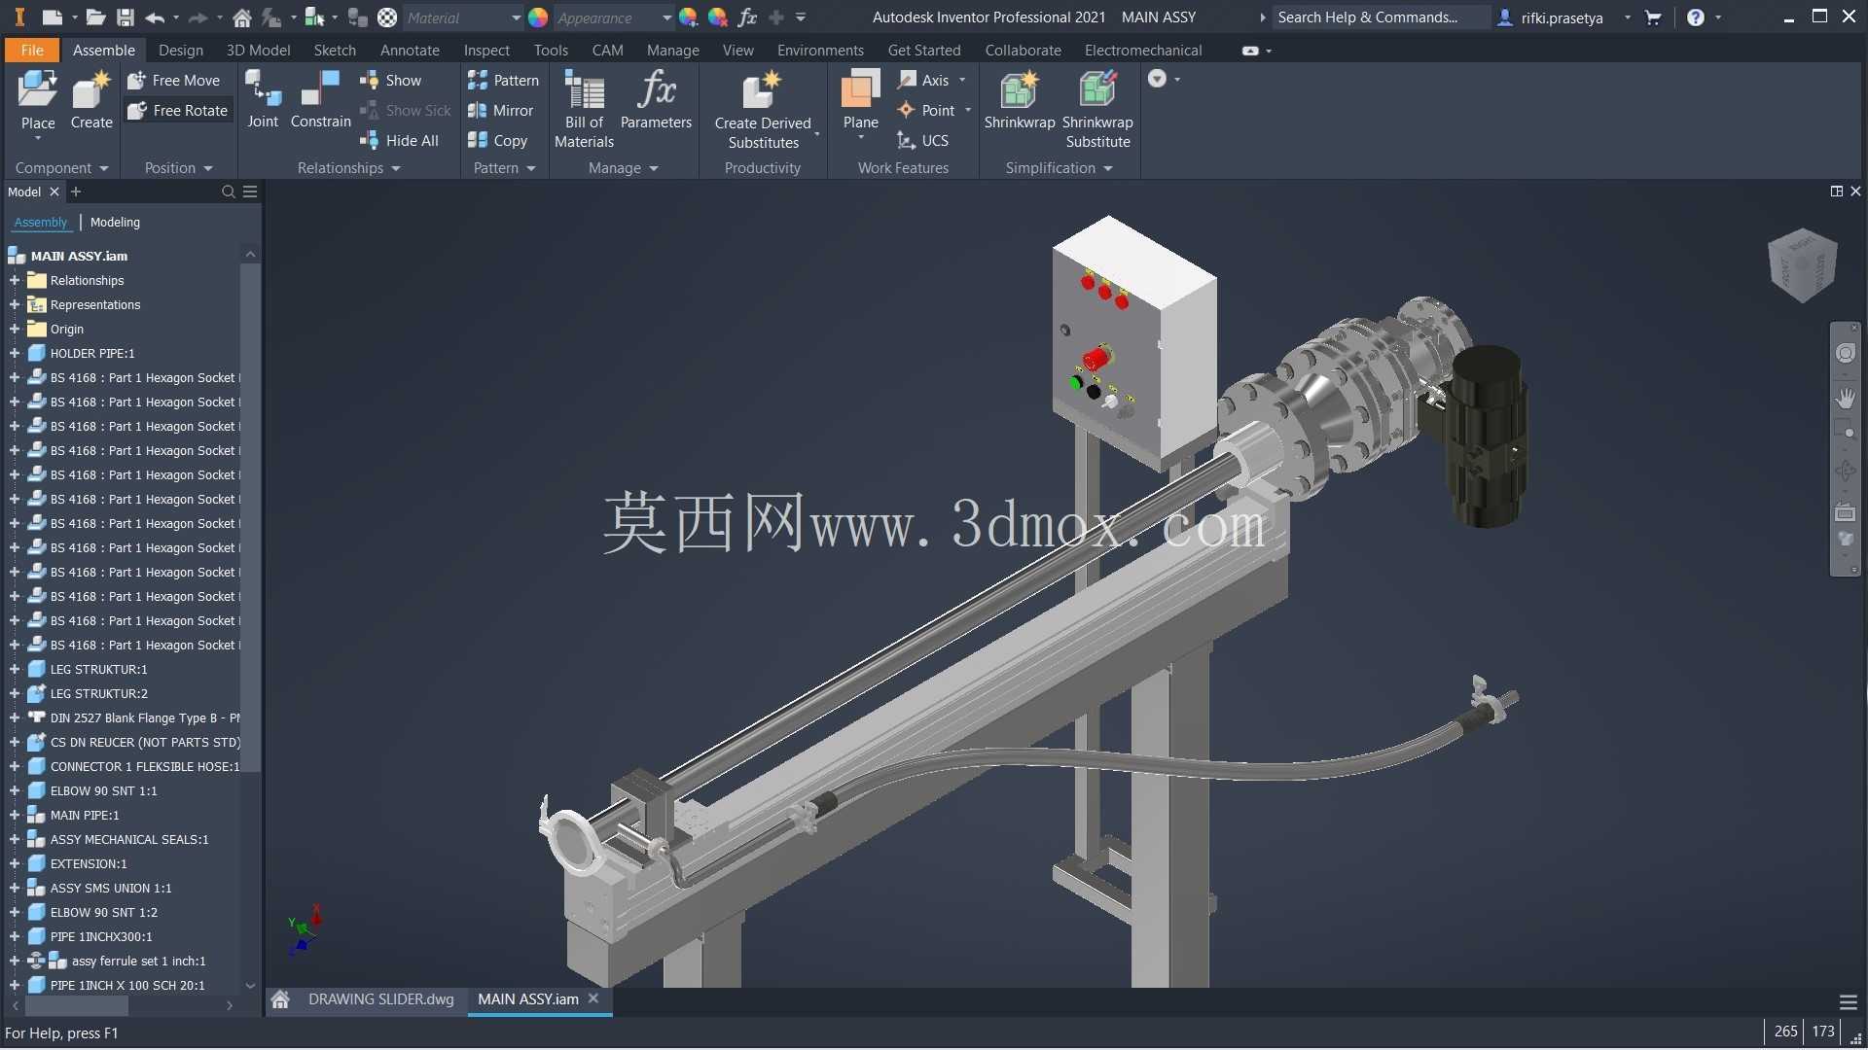
Task: Select ASSY MECHANICAL SEALS:1 in browser
Action: pos(128,840)
